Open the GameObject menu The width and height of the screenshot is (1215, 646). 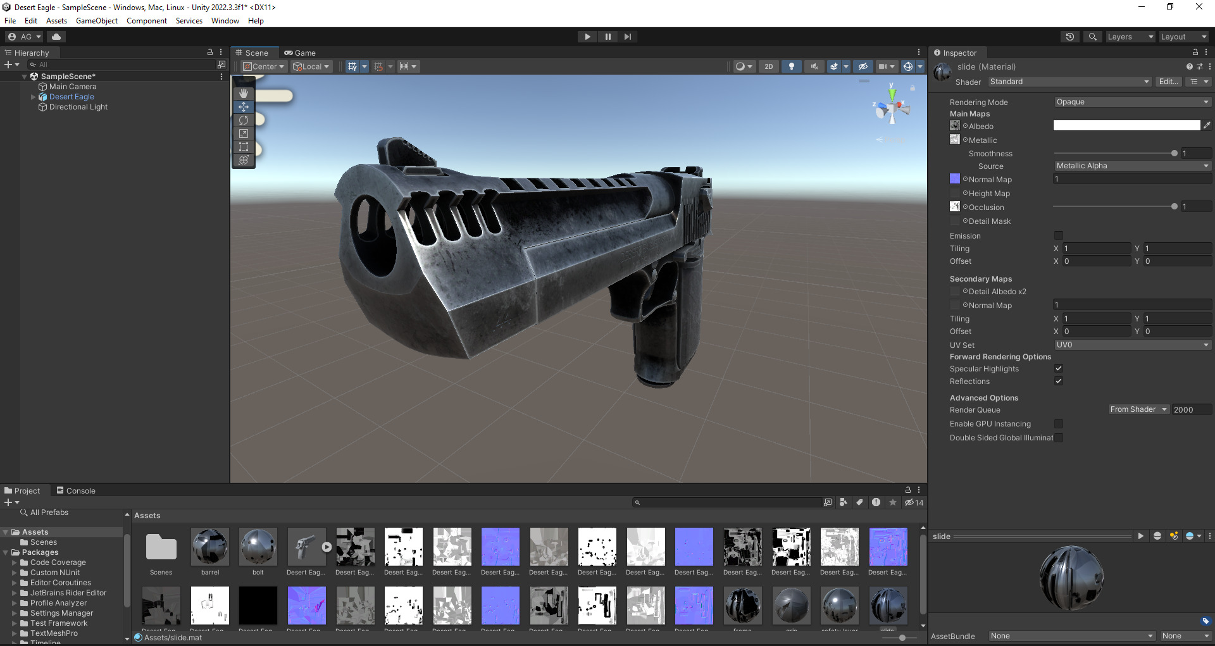point(97,21)
